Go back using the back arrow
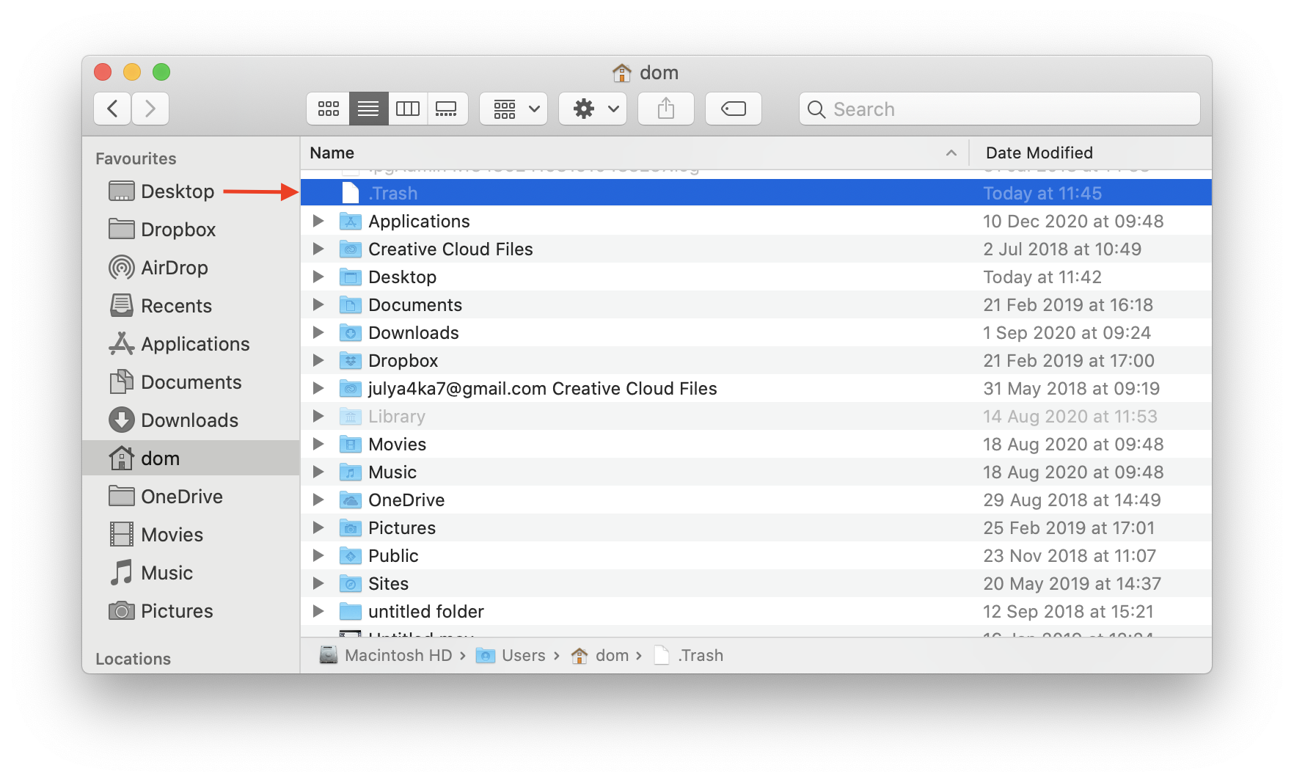Viewport: 1294px width, 782px height. tap(112, 108)
